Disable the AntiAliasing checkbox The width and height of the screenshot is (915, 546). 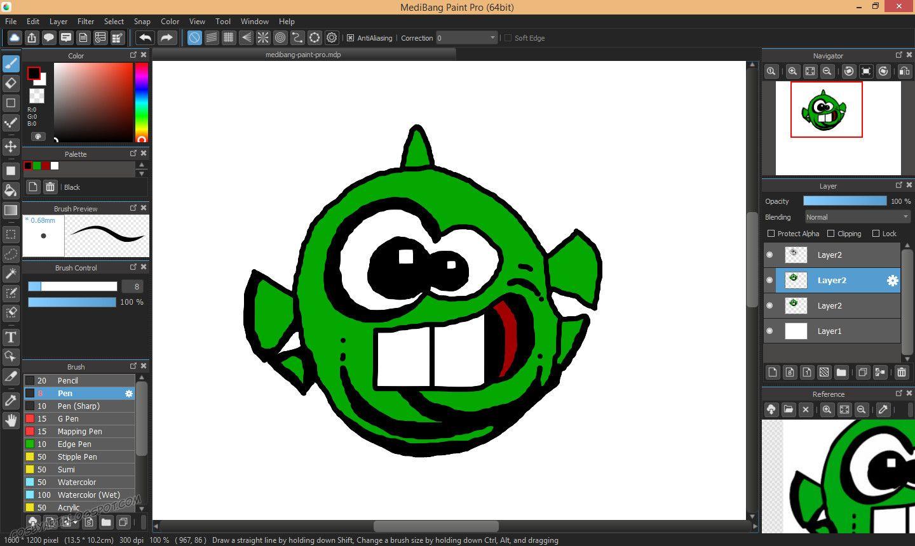[x=351, y=37]
